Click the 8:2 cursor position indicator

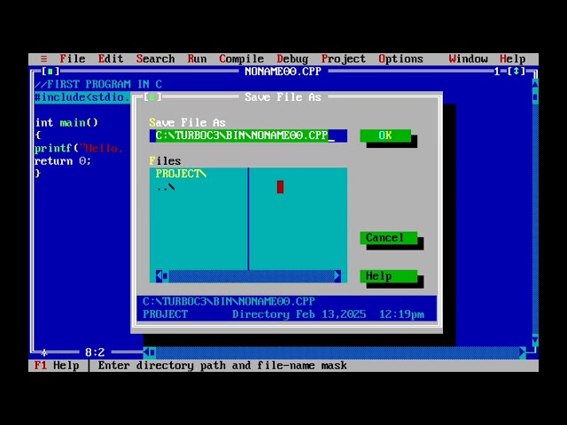click(95, 352)
